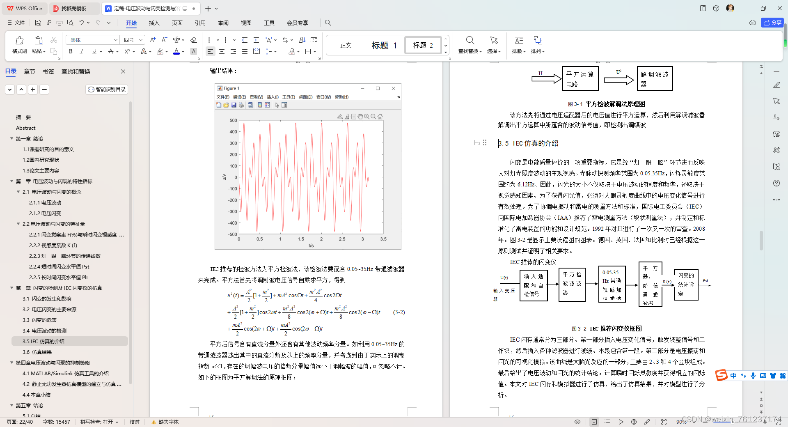
Task: Click the Undo arrow icon
Action: tap(82, 23)
